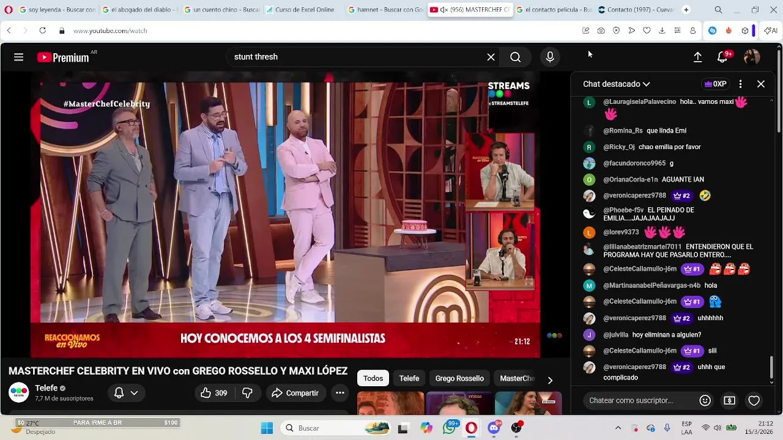The height and width of the screenshot is (440, 783).
Task: Select the Grego Rossello filter chip
Action: point(459,378)
